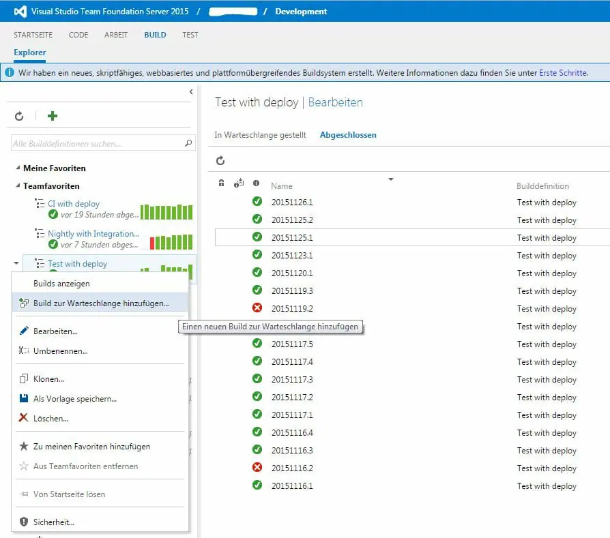Open the TEST hub
The image size is (610, 538).
tap(190, 35)
